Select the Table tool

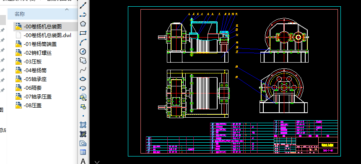83,152
